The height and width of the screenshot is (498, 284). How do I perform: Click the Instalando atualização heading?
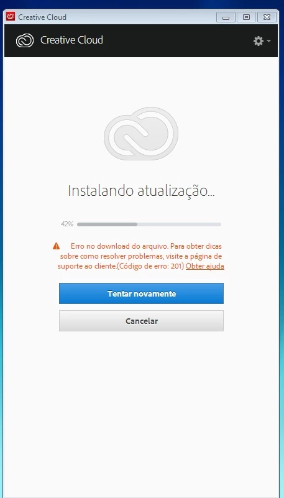pos(141,191)
